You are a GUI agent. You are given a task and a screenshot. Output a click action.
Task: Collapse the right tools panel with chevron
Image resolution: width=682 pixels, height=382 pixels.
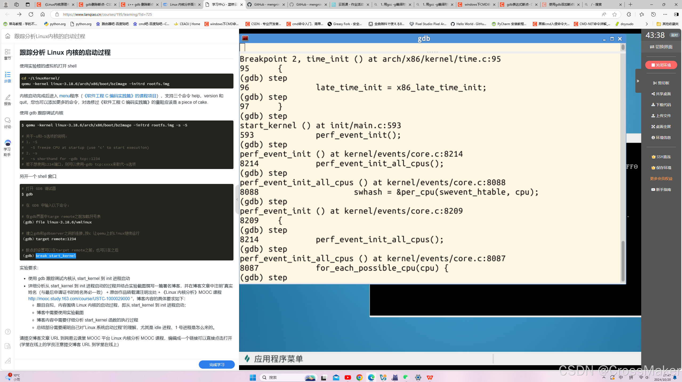click(x=638, y=81)
